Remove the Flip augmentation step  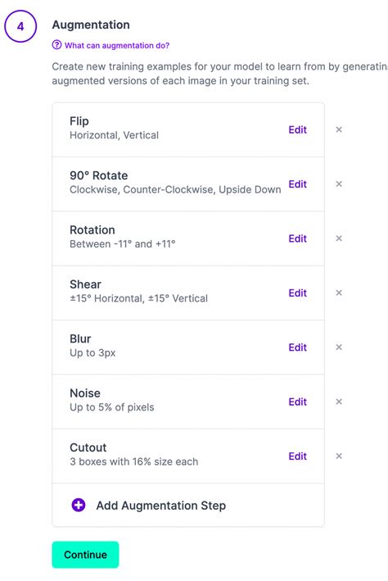339,129
